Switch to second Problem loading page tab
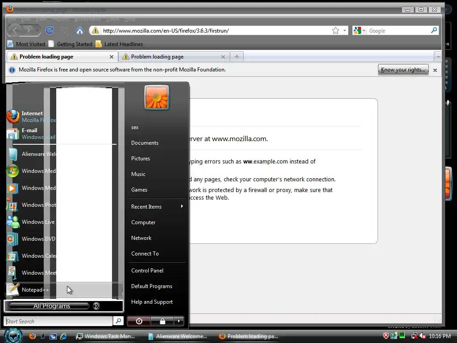This screenshot has width=457, height=343. coord(174,57)
